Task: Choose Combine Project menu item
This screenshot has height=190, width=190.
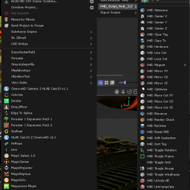Action: click(49, 7)
